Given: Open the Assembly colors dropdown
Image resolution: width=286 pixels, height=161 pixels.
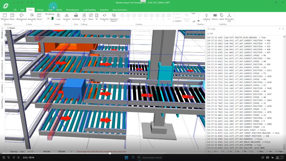Looking at the screenshot, I should click(32, 17).
